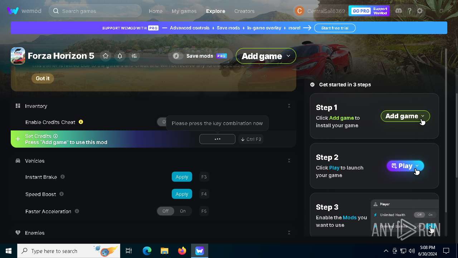Click the hotkey capture field showing dots
This screenshot has width=458, height=258.
[217, 139]
